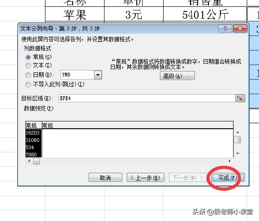Image resolution: width=259 pixels, height=221 pixels.
Task: Click preview value 534
Action: click(x=30, y=147)
